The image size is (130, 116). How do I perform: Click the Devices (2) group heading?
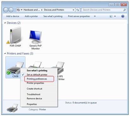coord(14,23)
